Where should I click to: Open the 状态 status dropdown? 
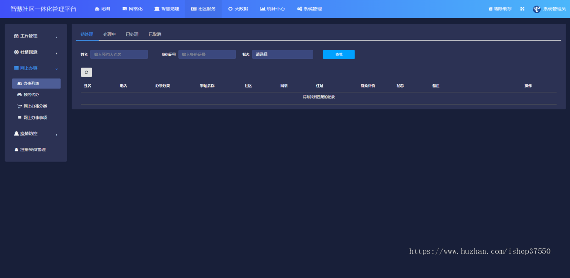tap(283, 54)
